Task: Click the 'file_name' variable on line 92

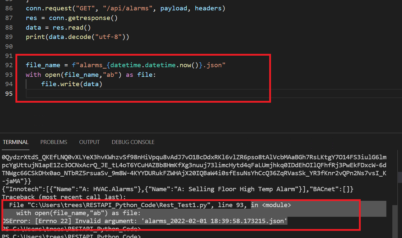Action: [43, 65]
